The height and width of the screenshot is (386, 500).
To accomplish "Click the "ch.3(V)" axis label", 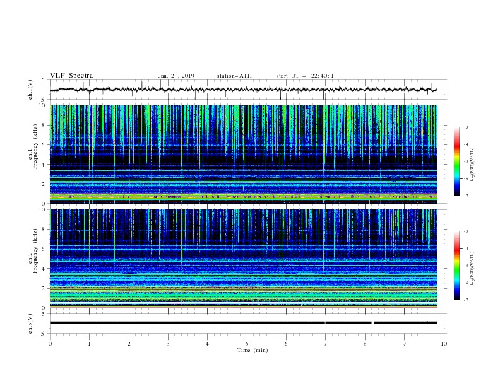I will click(x=30, y=324).
